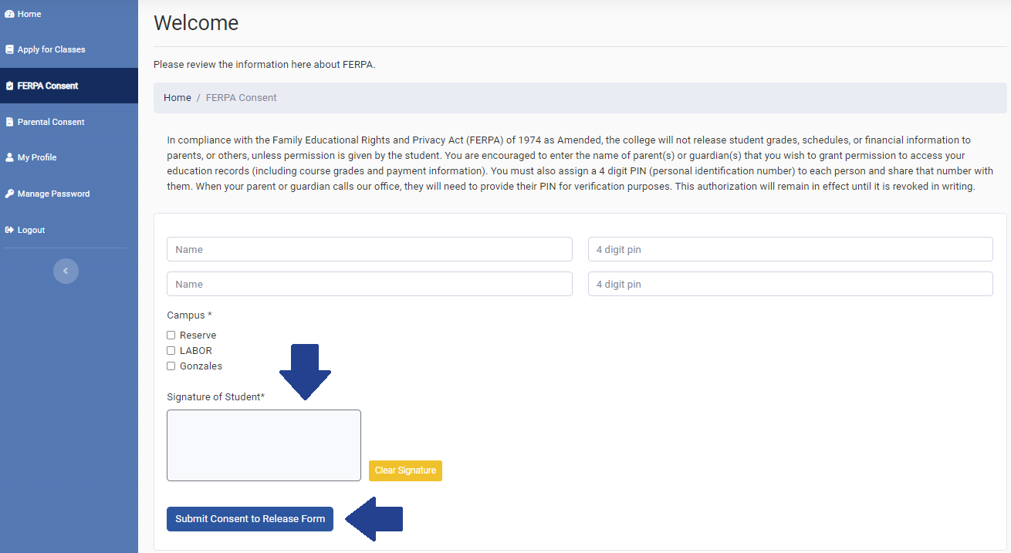Click the Manage Password key icon

click(x=9, y=194)
